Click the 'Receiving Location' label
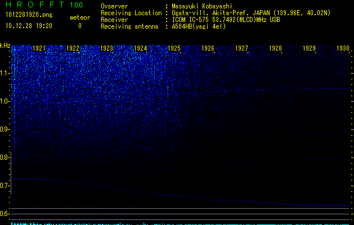Screen dimensions: 354x225 [131, 13]
